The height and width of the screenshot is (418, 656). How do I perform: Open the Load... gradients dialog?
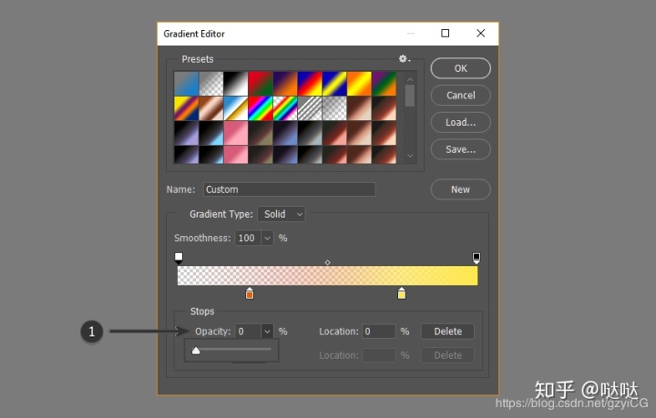pos(461,122)
